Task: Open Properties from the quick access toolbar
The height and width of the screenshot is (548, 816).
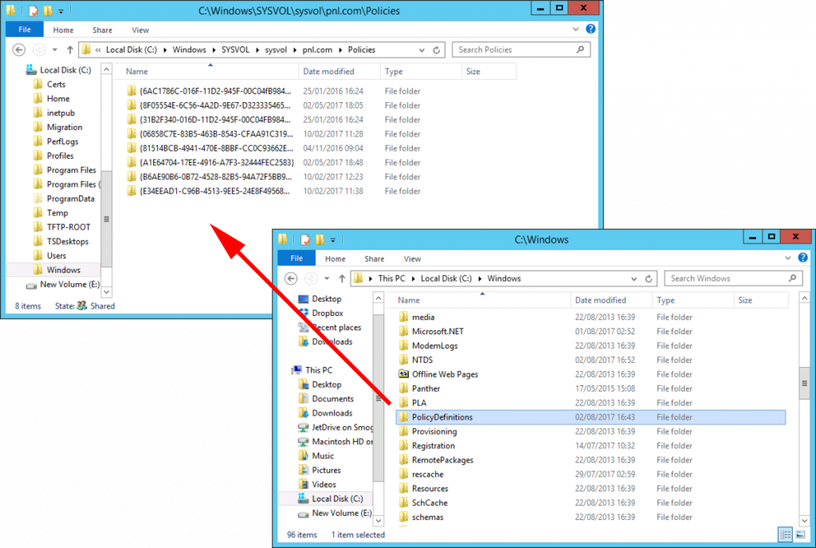Action: tap(305, 239)
